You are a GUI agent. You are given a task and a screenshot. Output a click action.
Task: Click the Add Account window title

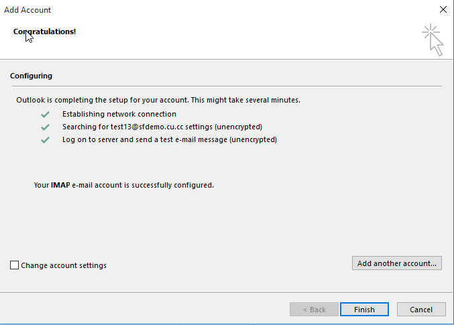pos(27,10)
